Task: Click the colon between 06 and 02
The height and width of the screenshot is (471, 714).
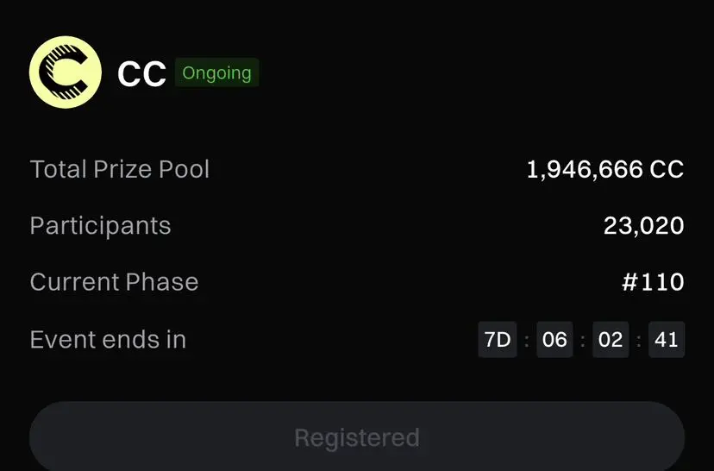Action: click(582, 340)
